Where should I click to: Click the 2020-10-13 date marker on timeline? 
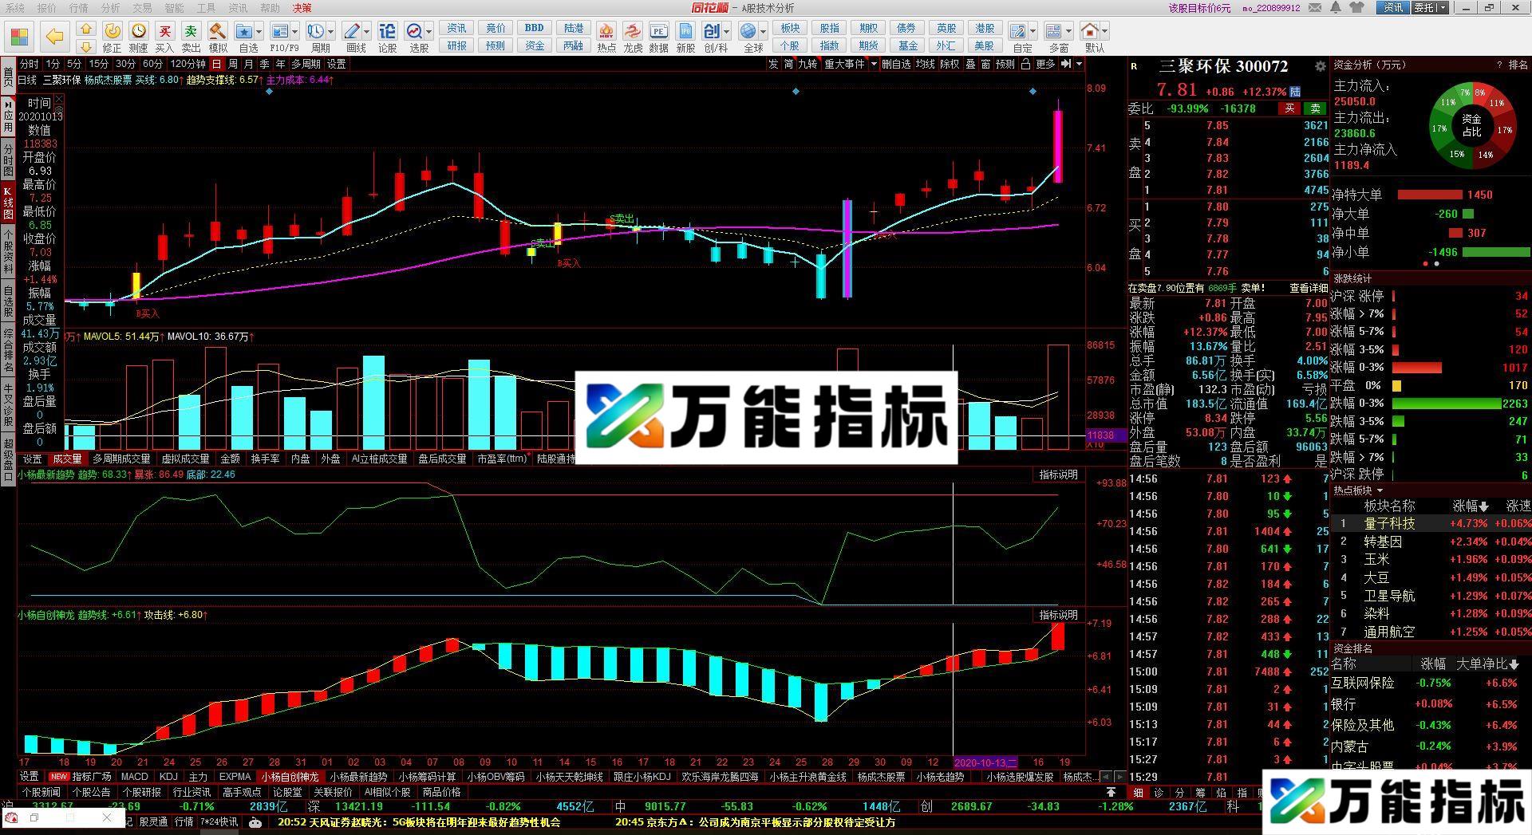[x=985, y=762]
